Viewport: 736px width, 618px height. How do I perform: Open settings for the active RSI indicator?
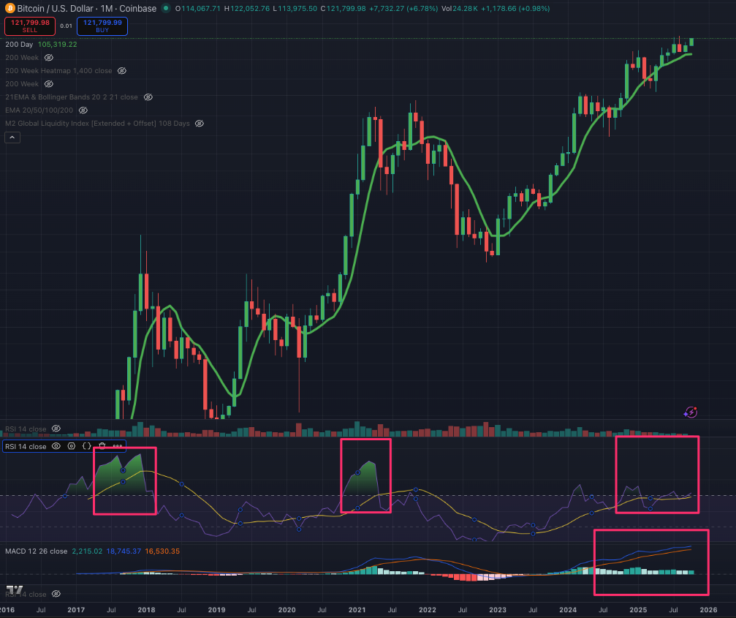coord(72,446)
